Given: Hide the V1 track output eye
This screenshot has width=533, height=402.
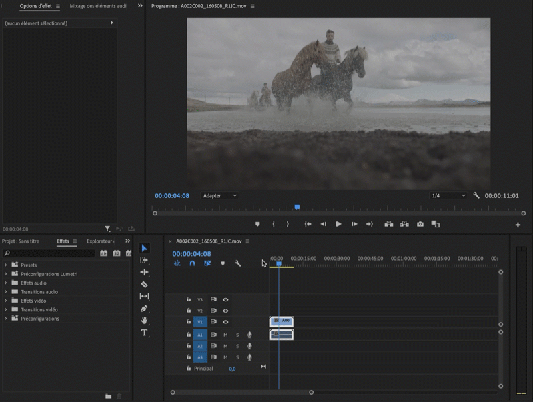Looking at the screenshot, I should click(x=225, y=322).
